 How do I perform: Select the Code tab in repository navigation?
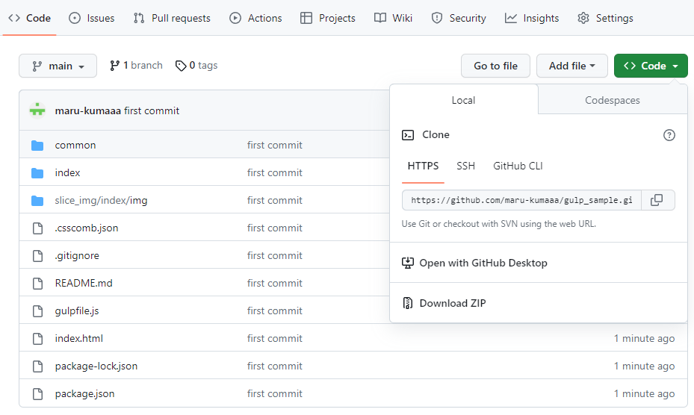coord(30,18)
